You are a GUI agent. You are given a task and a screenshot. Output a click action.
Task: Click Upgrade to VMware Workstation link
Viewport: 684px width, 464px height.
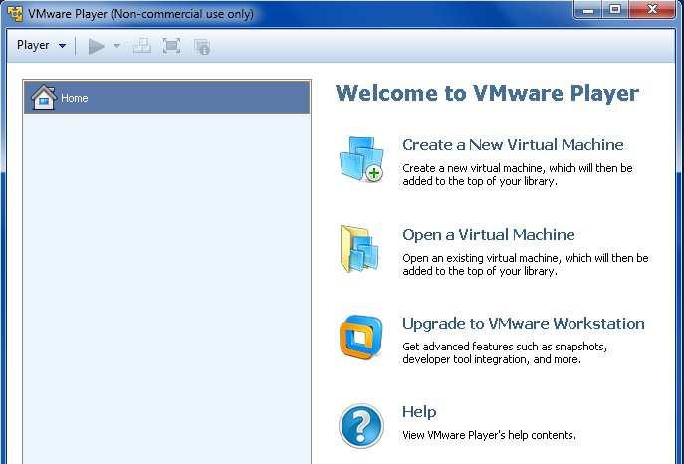click(524, 324)
